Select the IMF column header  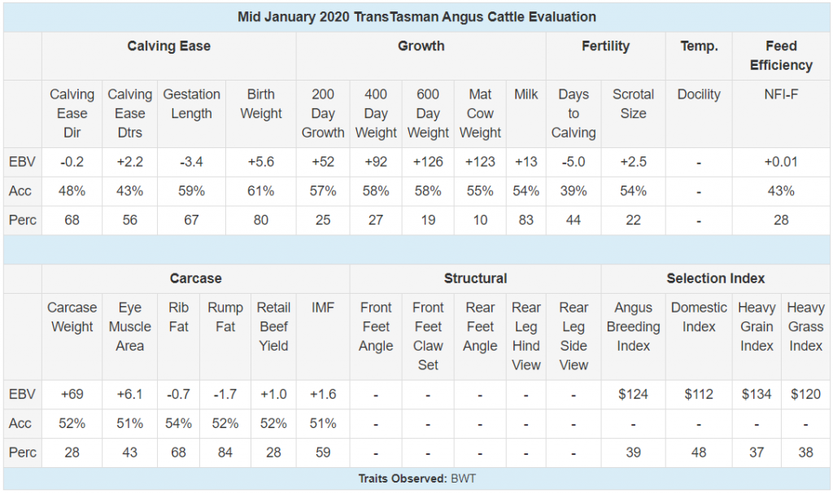tap(322, 308)
